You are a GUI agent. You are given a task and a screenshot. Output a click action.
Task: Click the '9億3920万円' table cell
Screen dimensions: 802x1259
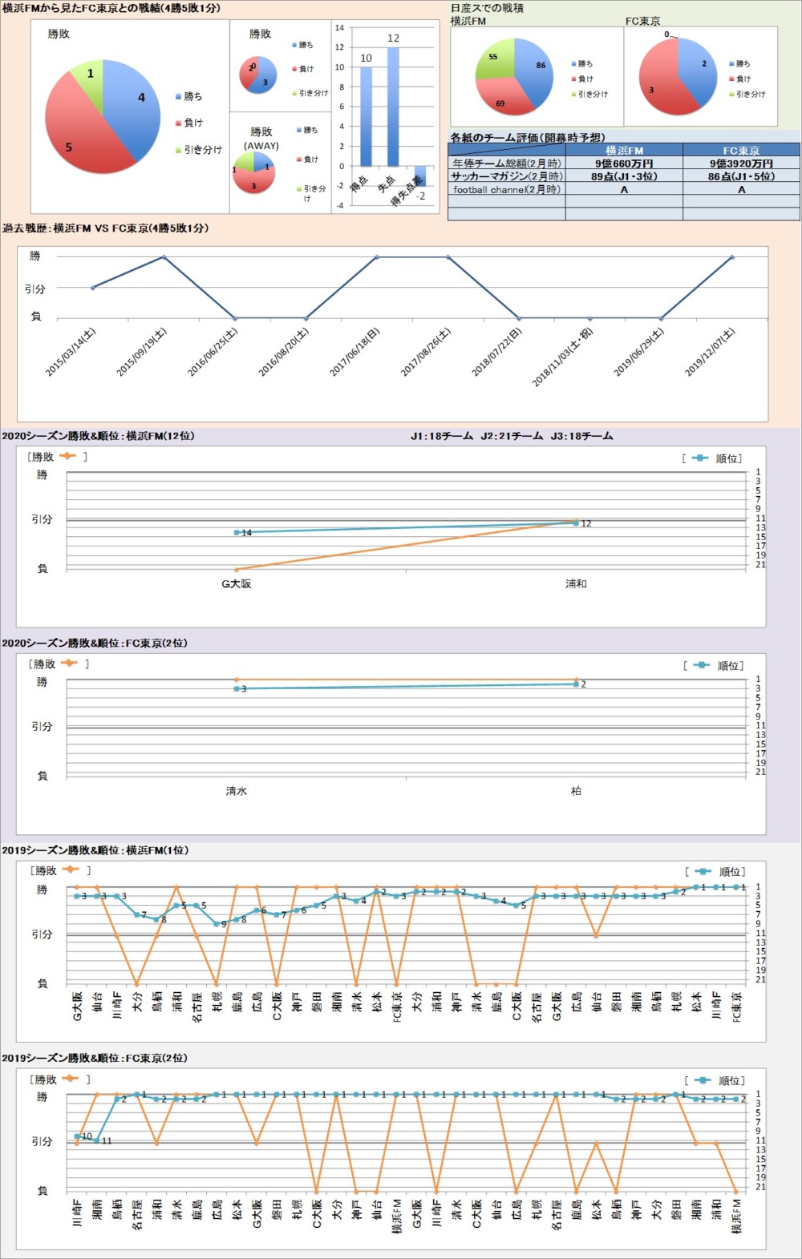pyautogui.click(x=741, y=163)
